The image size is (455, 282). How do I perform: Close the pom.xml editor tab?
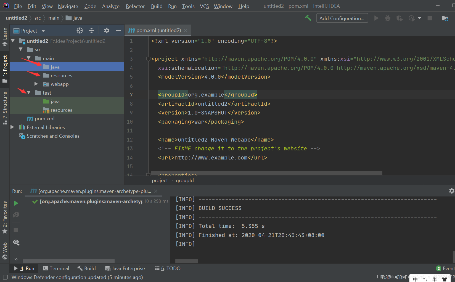(x=186, y=30)
